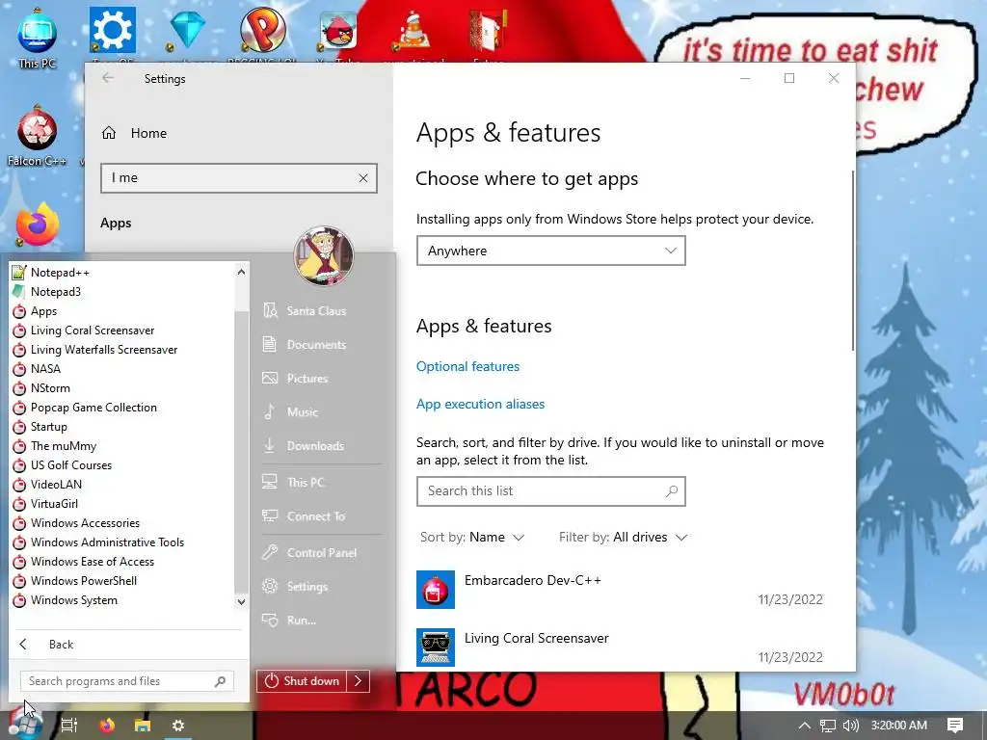Click App execution aliases link
Image resolution: width=987 pixels, height=740 pixels.
pos(480,404)
